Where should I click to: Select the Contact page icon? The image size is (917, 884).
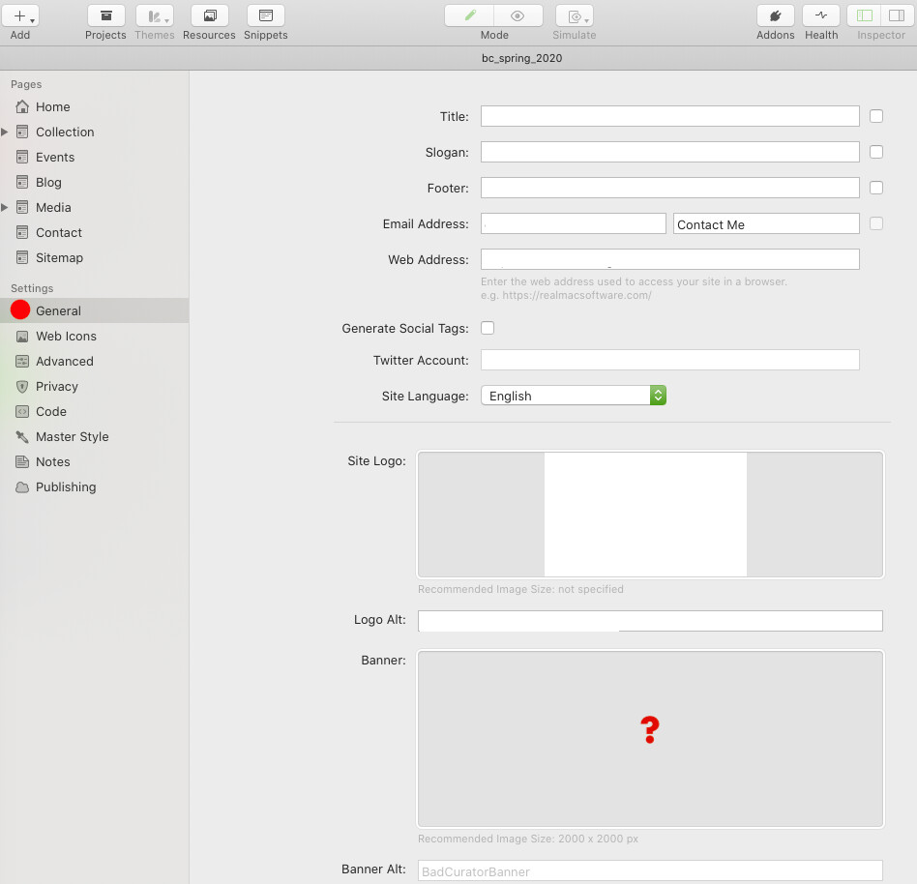click(x=22, y=232)
